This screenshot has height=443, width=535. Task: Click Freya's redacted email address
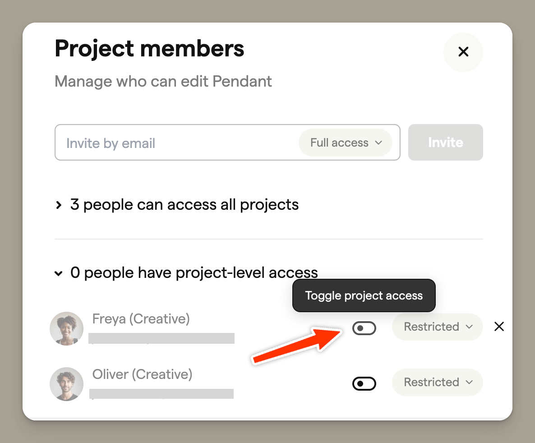click(x=161, y=338)
